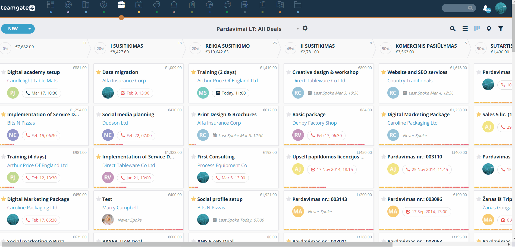Expand the NEW button dropdown arrow
515x247 pixels.
pyautogui.click(x=30, y=29)
